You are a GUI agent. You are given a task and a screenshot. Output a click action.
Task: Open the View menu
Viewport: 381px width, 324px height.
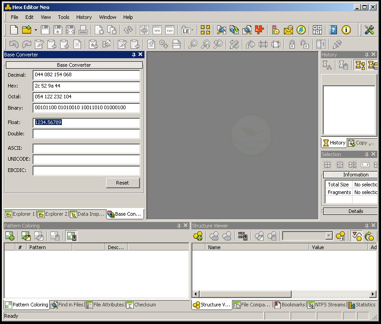coord(46,17)
